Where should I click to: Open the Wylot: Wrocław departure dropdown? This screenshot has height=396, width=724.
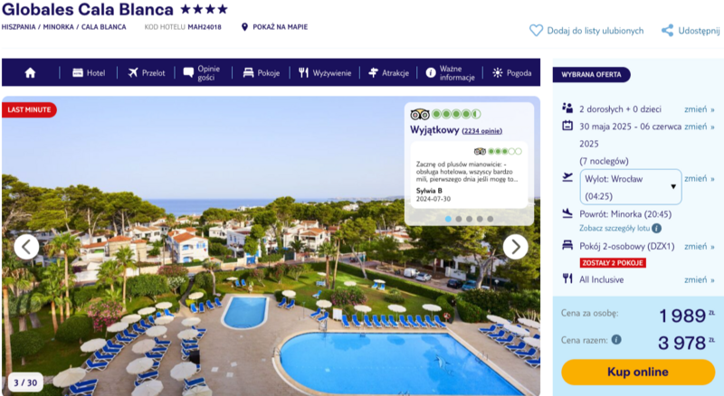(x=631, y=187)
